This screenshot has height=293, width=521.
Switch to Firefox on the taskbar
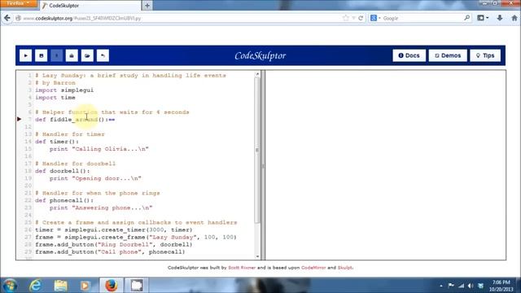point(111,286)
